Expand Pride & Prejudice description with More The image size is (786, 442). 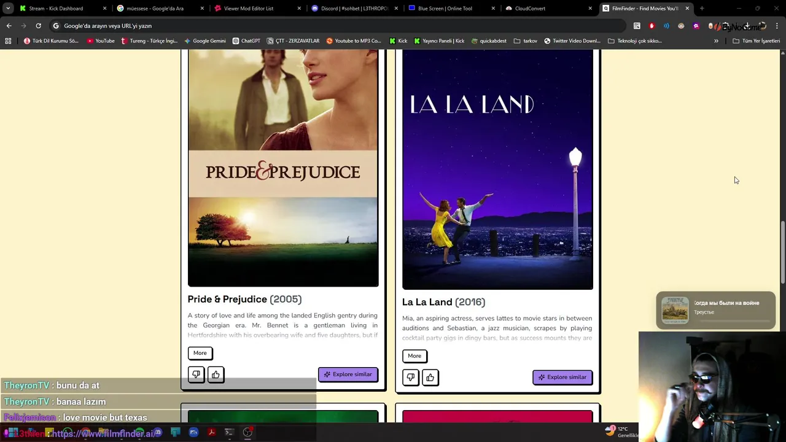[200, 353]
